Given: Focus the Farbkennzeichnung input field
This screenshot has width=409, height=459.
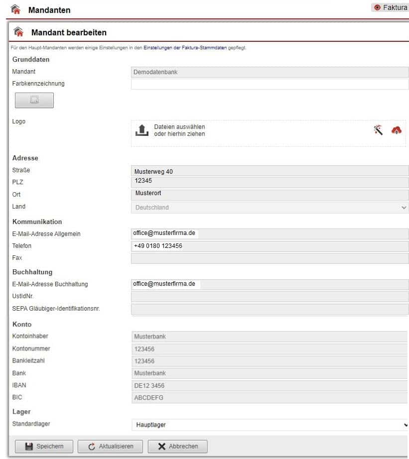Looking at the screenshot, I should click(x=270, y=84).
